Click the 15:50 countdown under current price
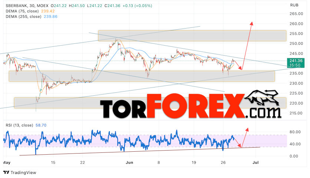The height and width of the screenshot is (178, 310). click(295, 65)
